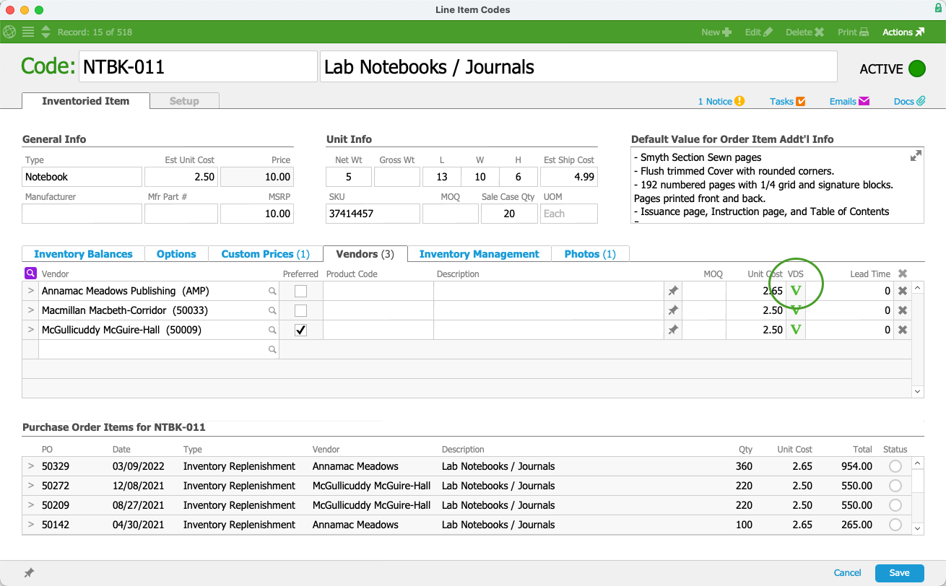Click the Cancel link
Screen dimensions: 946x586
pos(847,573)
